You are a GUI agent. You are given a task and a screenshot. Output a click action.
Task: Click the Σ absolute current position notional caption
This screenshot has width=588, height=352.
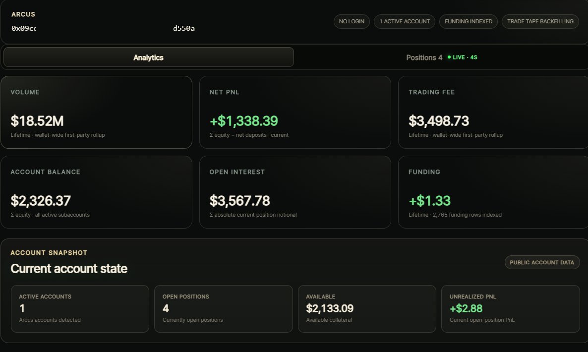[x=253, y=215]
